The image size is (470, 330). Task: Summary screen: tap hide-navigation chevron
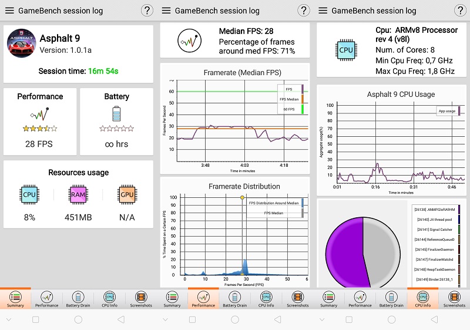click(x=9, y=319)
